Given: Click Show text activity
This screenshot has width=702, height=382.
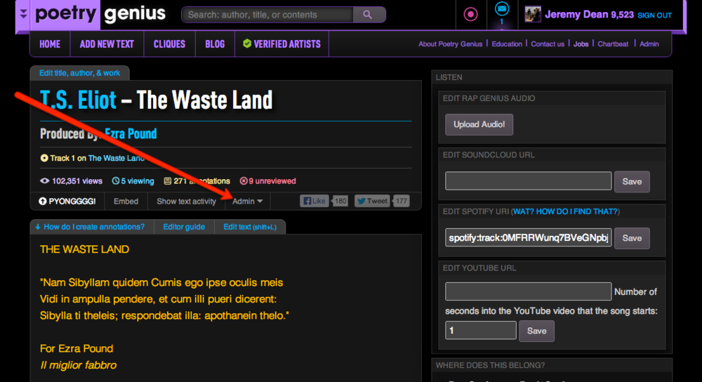Looking at the screenshot, I should pyautogui.click(x=186, y=201).
